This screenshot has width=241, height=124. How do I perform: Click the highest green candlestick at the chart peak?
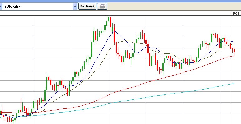(109, 19)
